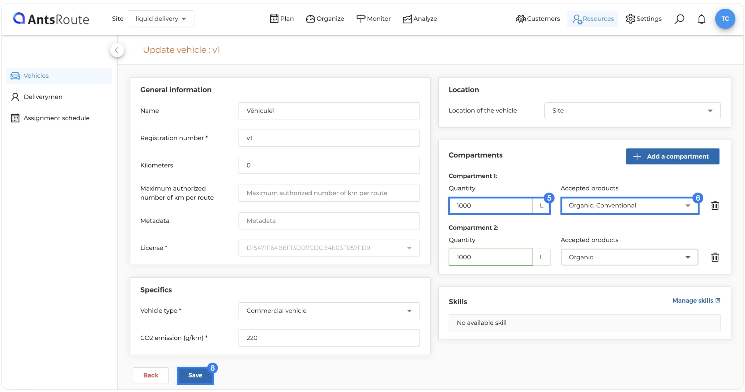Open the Manage skills link
745x392 pixels.
click(696, 300)
